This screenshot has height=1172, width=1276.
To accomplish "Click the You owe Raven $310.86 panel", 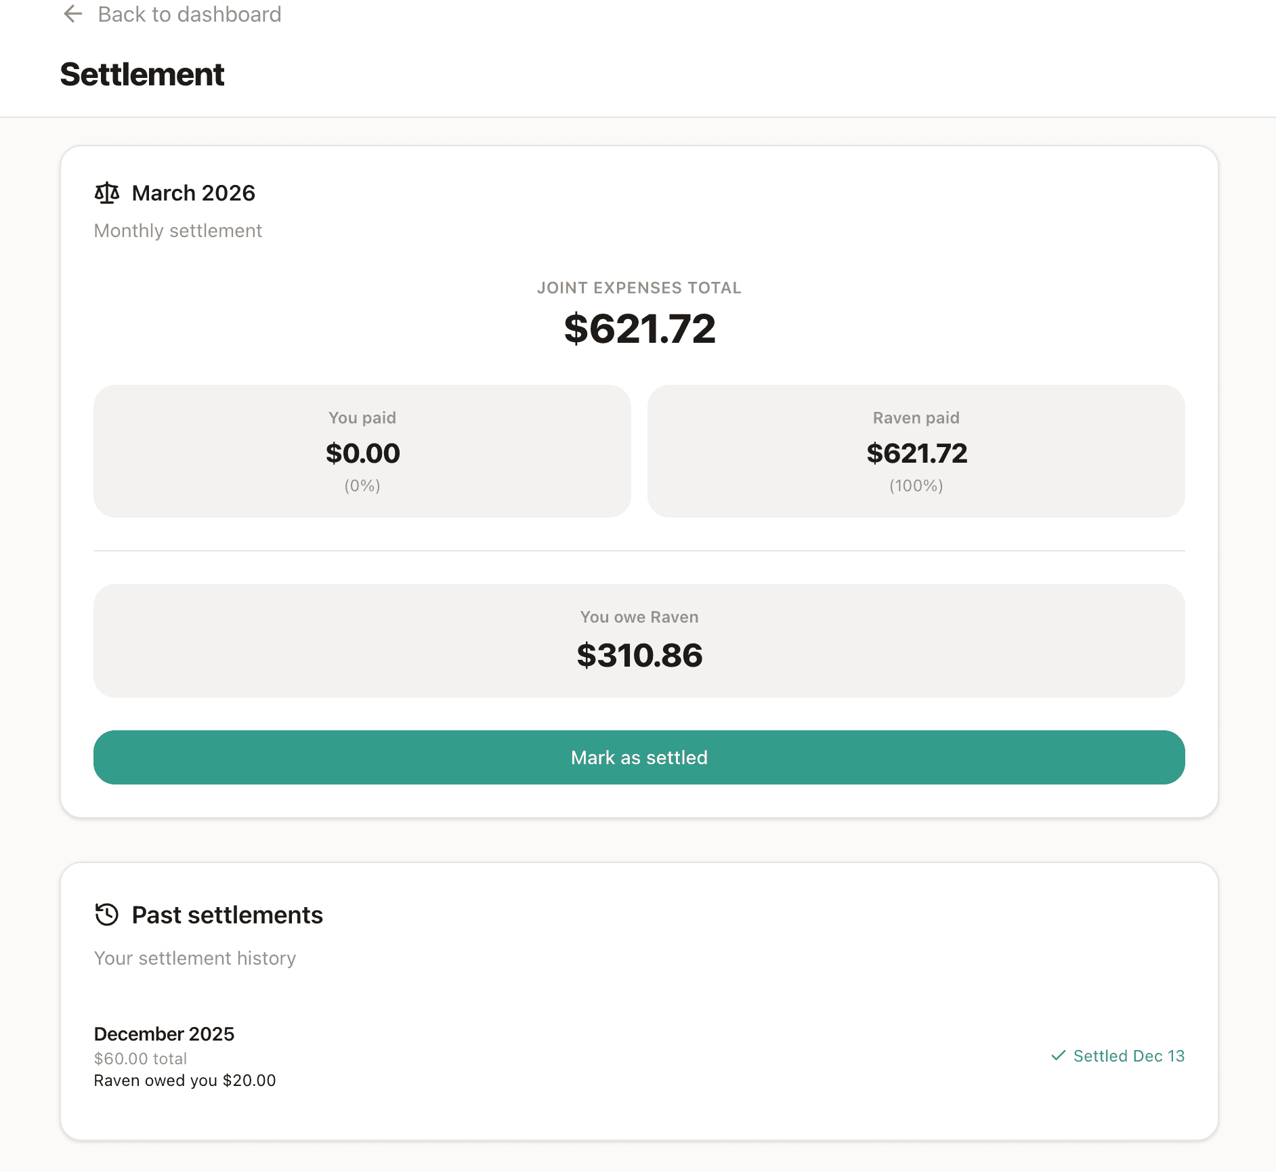I will [639, 640].
